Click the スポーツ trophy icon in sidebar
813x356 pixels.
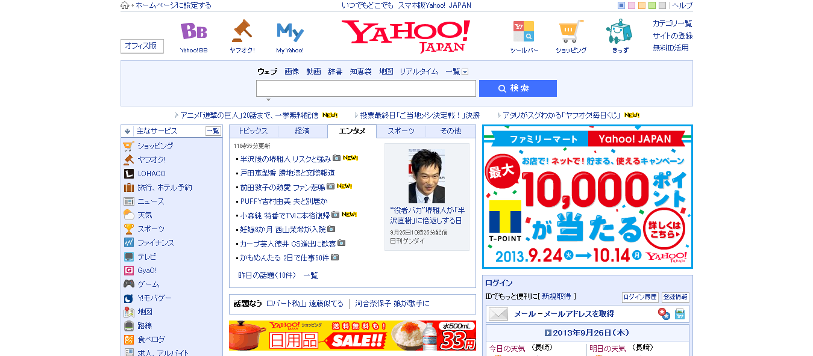(128, 229)
